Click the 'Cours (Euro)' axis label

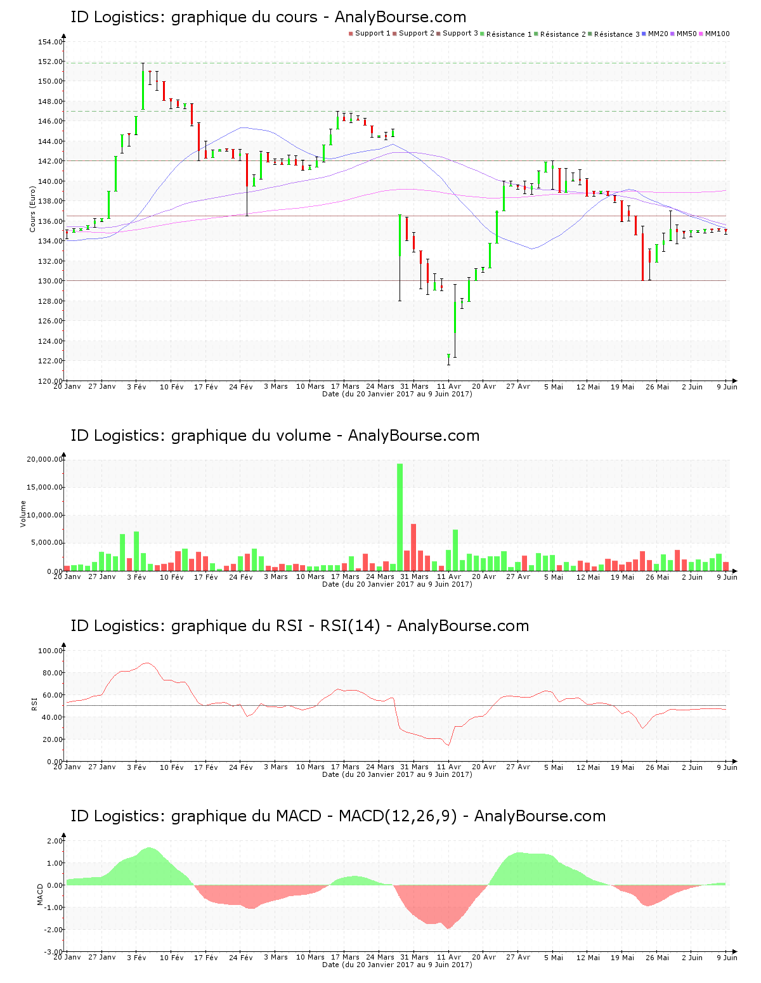[32, 209]
